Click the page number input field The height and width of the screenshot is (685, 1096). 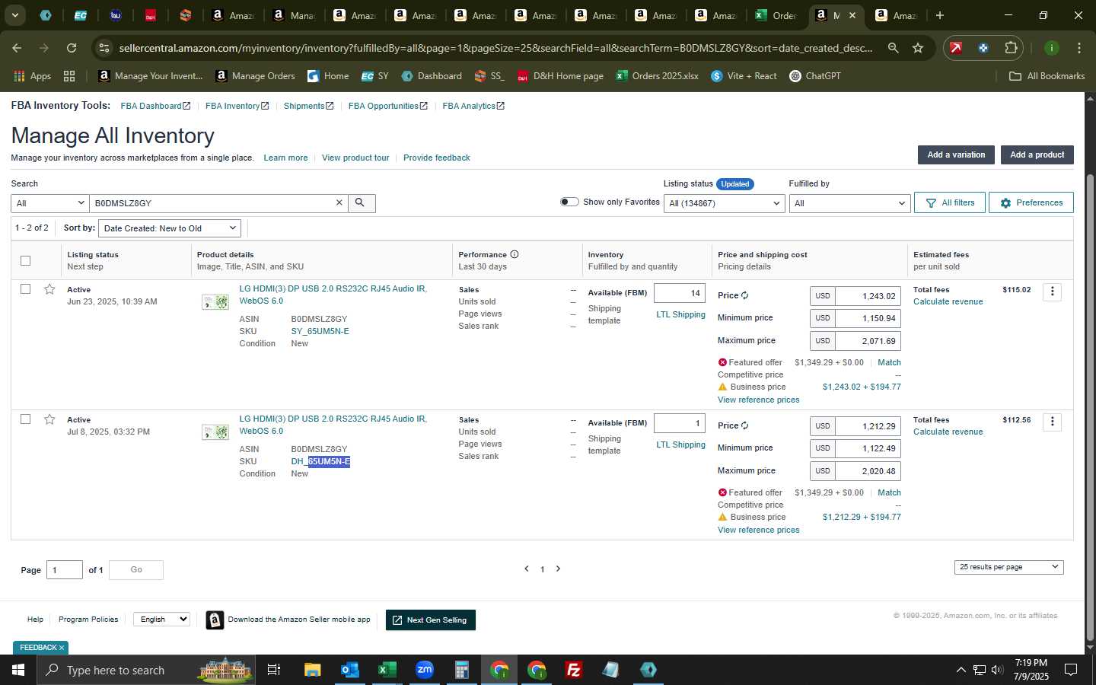65,570
